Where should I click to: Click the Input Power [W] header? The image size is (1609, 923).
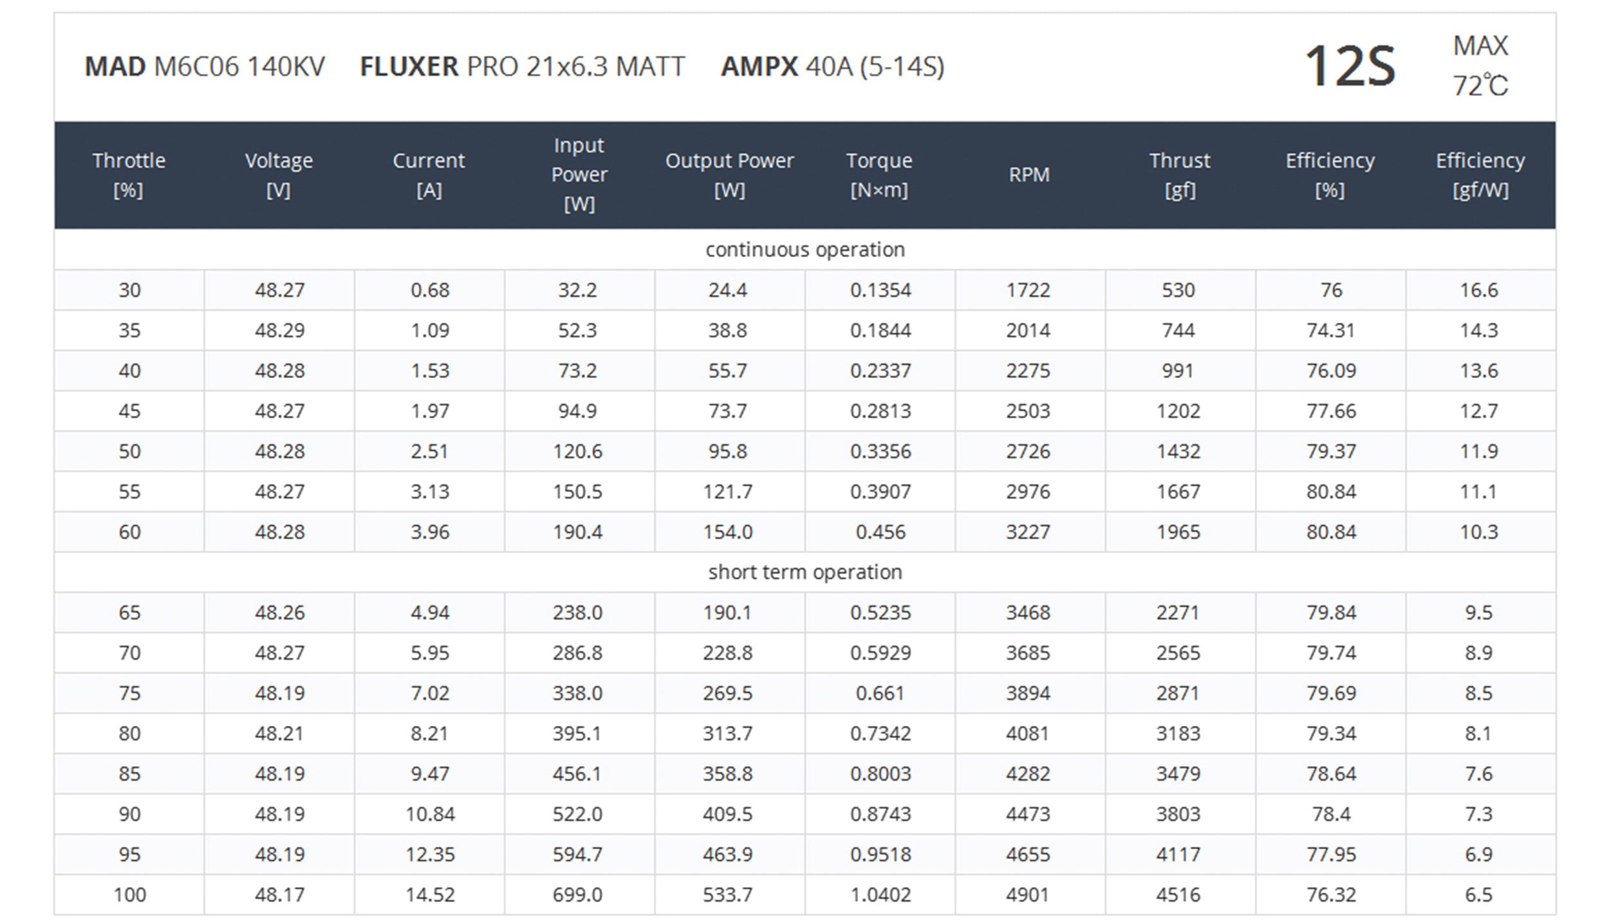click(579, 174)
